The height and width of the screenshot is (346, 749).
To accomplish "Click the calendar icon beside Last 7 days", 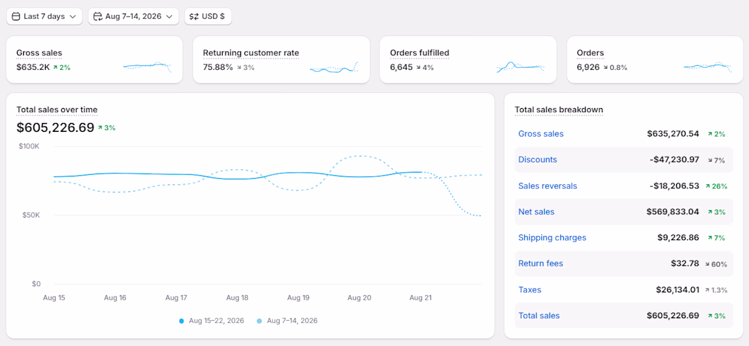I will click(16, 16).
